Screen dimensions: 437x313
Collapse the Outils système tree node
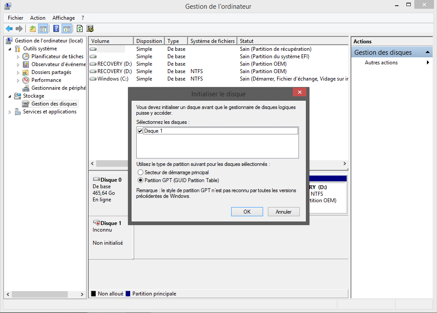tap(10, 49)
